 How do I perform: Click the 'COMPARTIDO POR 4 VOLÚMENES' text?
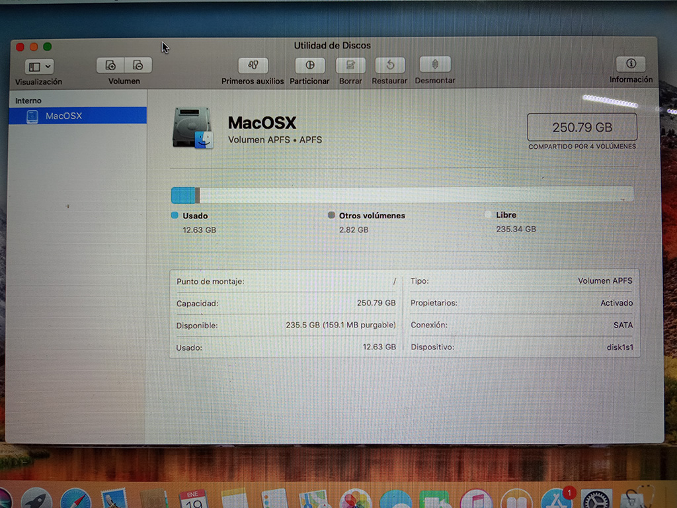[582, 146]
